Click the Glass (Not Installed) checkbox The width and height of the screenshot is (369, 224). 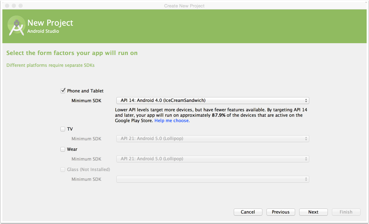click(63, 169)
